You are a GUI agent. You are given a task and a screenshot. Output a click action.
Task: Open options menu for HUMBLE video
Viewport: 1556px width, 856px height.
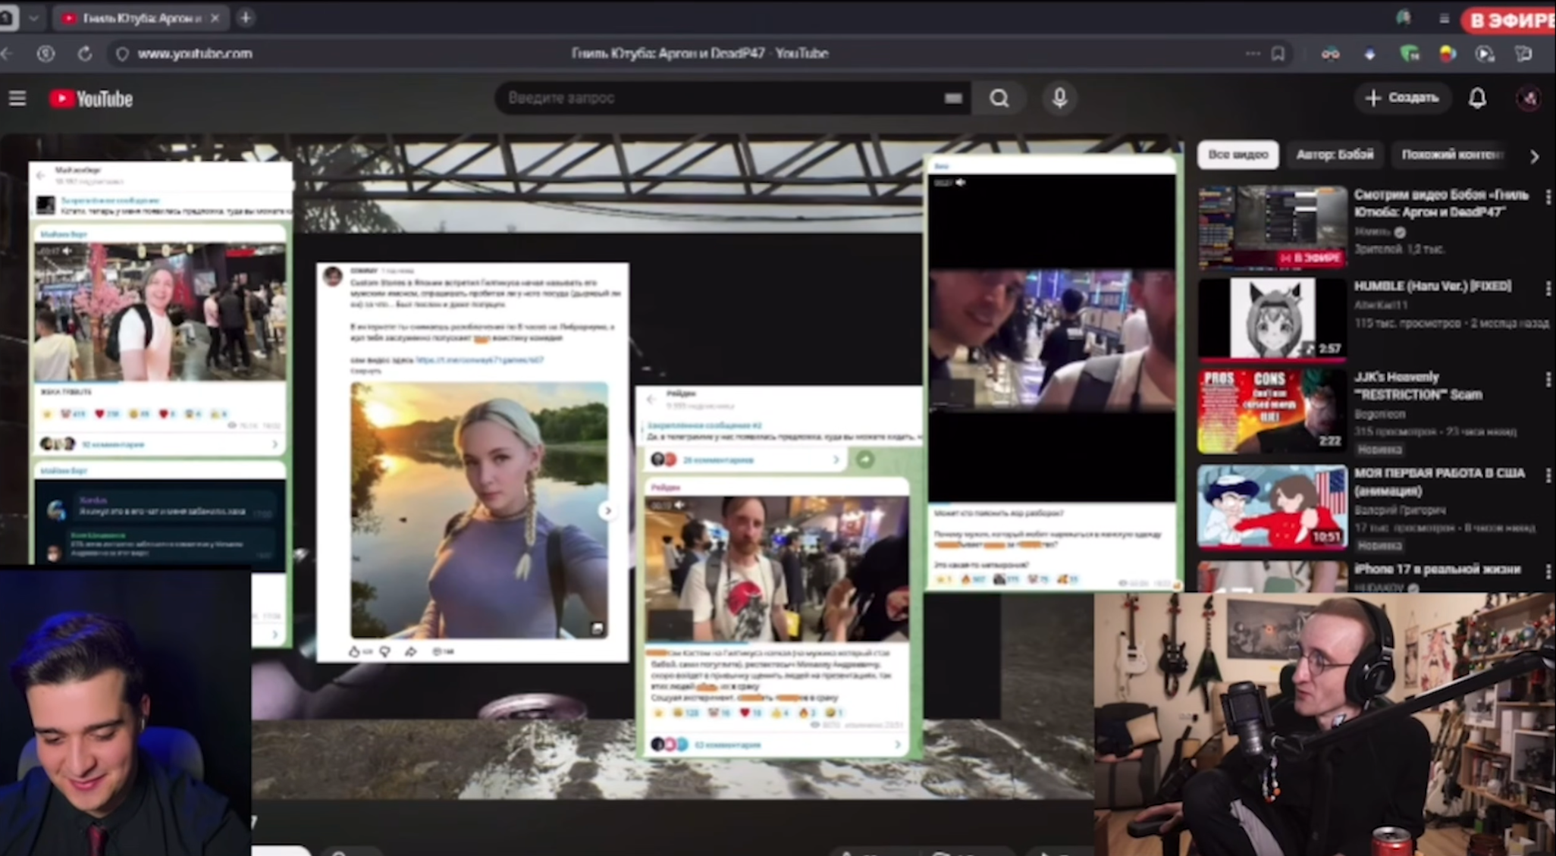pyautogui.click(x=1547, y=288)
